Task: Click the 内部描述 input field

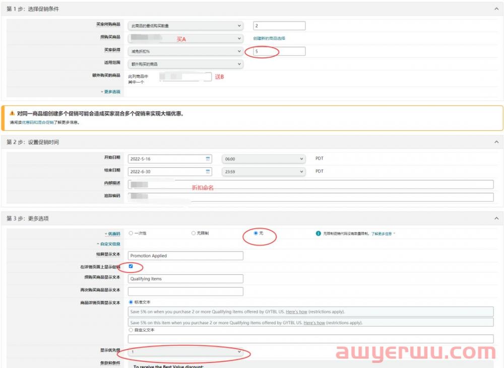Action: (310, 184)
